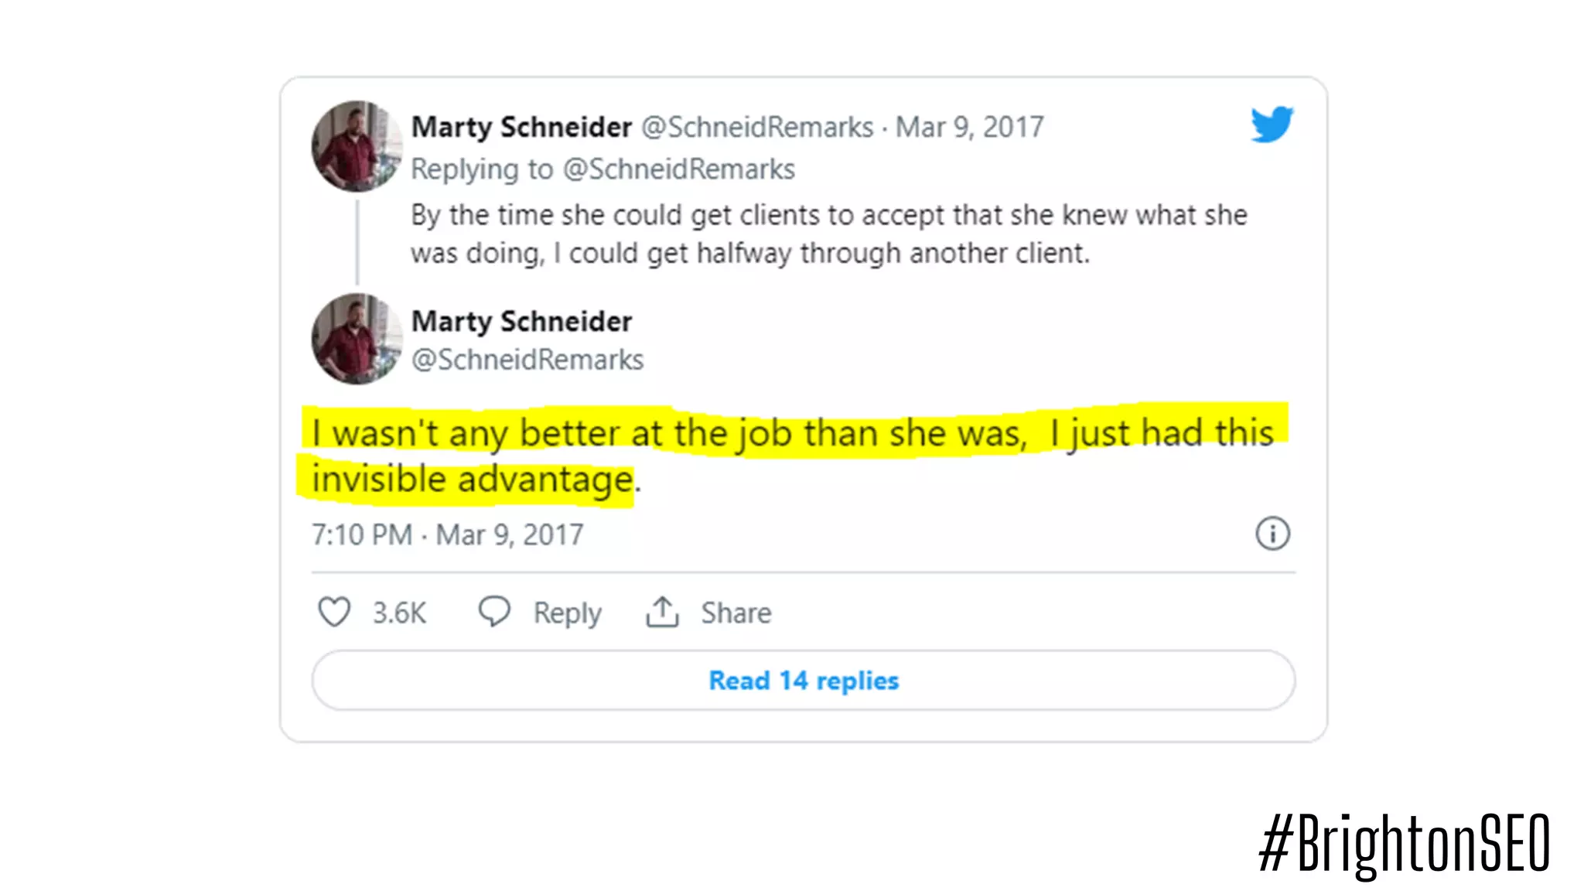Open the @SchneidRemarks handle under the main name
Image resolution: width=1584 pixels, height=891 pixels.
(x=527, y=360)
